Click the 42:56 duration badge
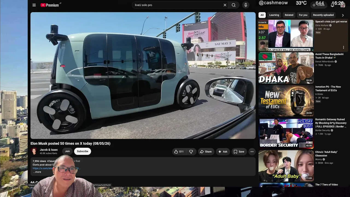Screen dimensions: 350x197 pyautogui.click(x=309, y=146)
